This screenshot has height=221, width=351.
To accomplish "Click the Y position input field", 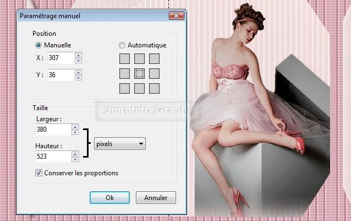I will [61, 75].
